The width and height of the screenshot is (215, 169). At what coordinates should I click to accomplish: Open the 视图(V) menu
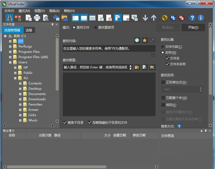(x=40, y=11)
